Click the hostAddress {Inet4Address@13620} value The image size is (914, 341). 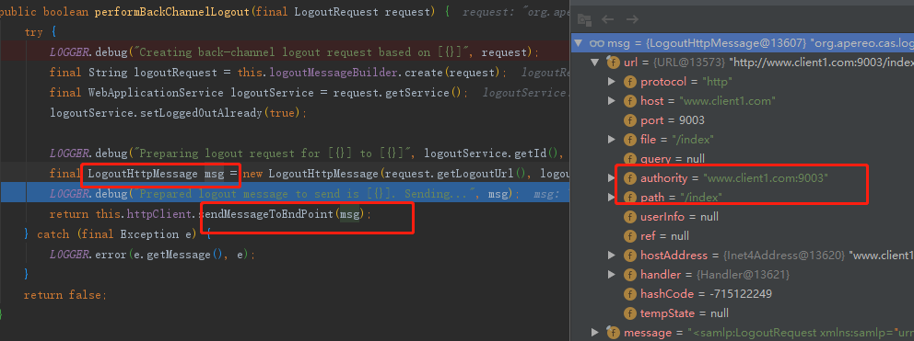[x=784, y=256]
